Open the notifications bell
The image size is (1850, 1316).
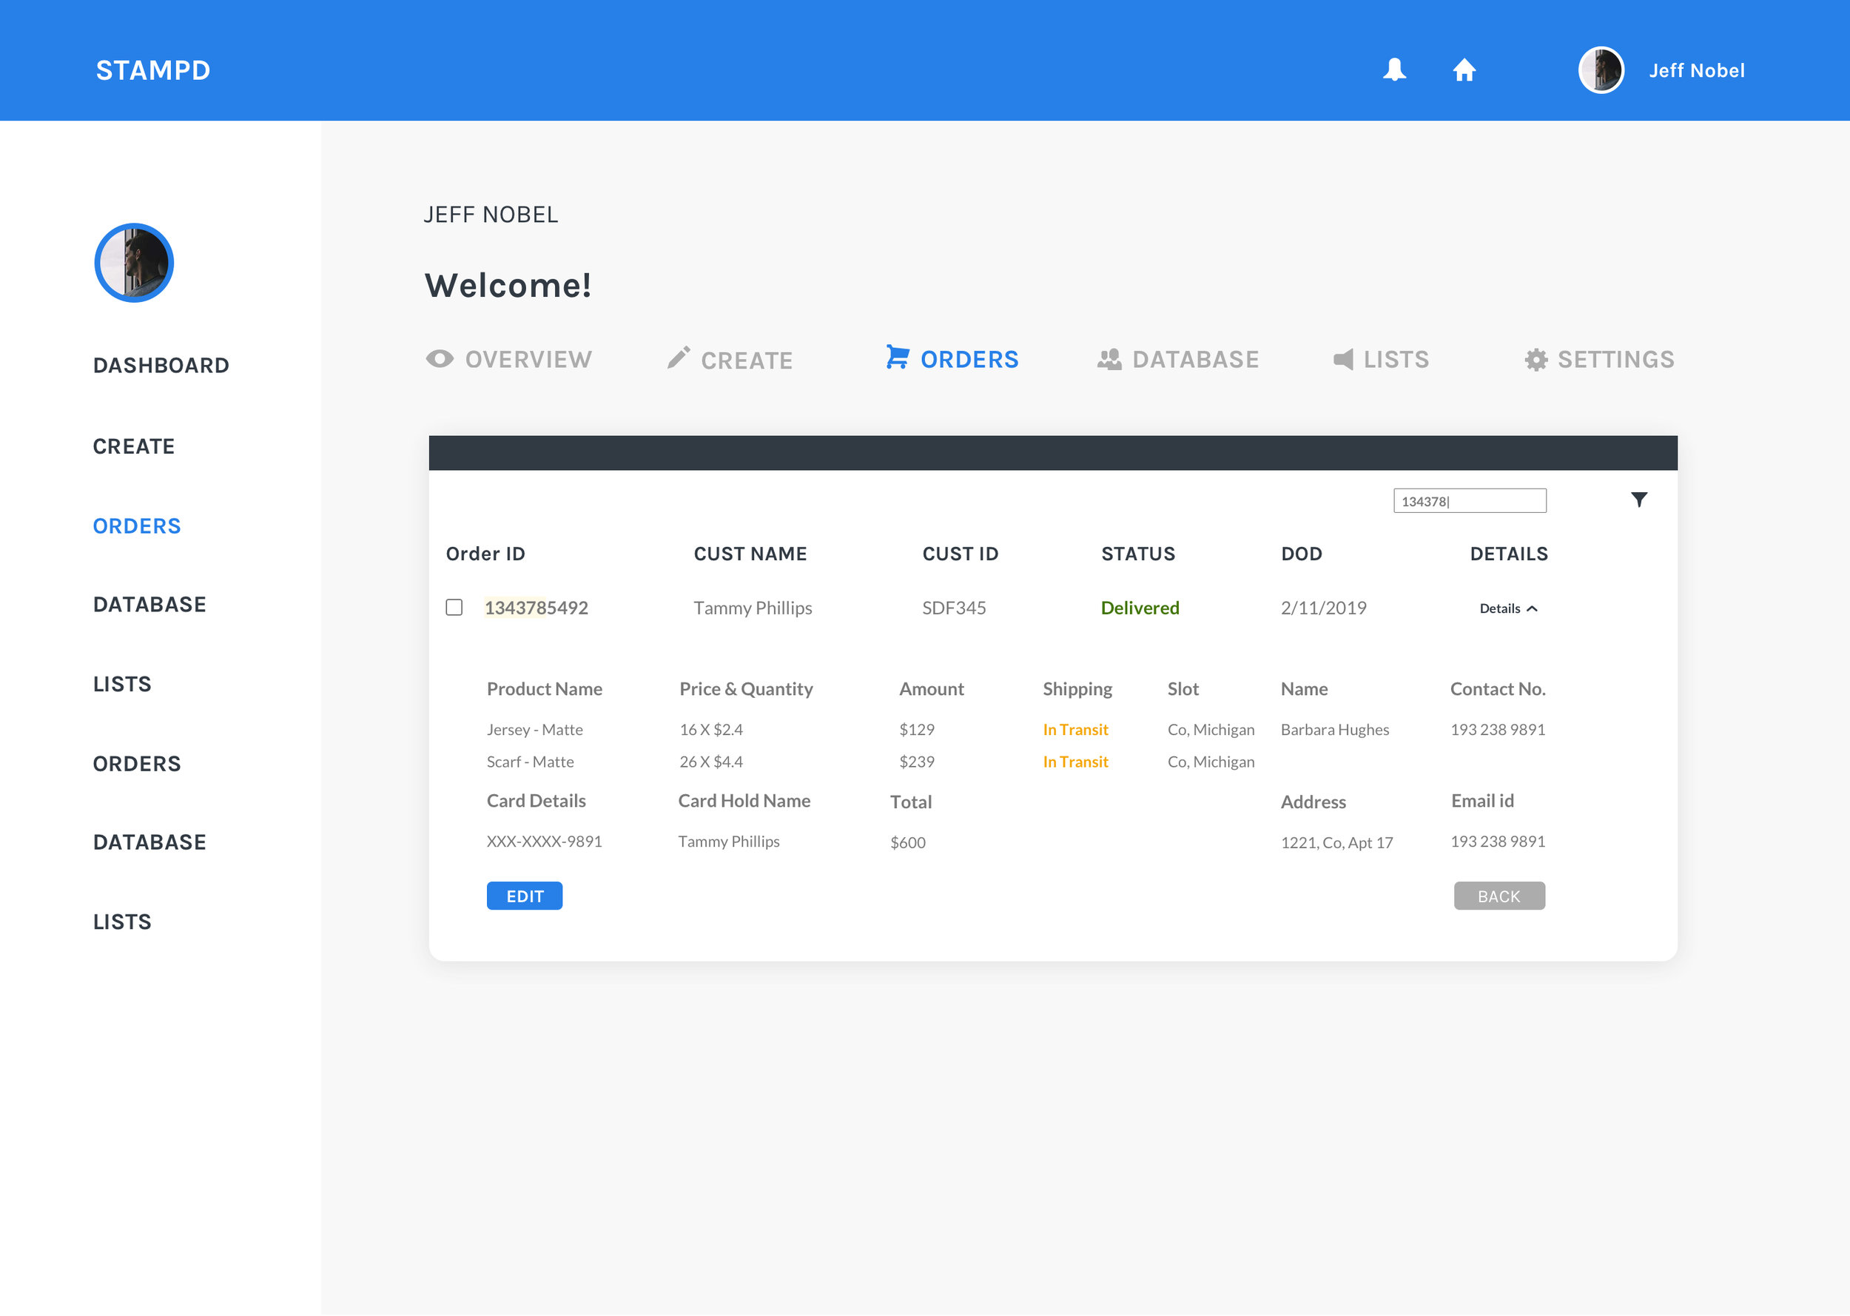[1394, 70]
